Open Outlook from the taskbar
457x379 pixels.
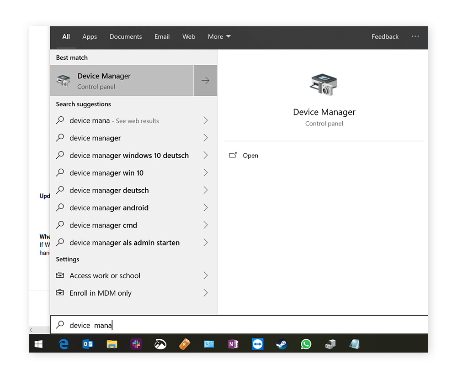point(88,344)
